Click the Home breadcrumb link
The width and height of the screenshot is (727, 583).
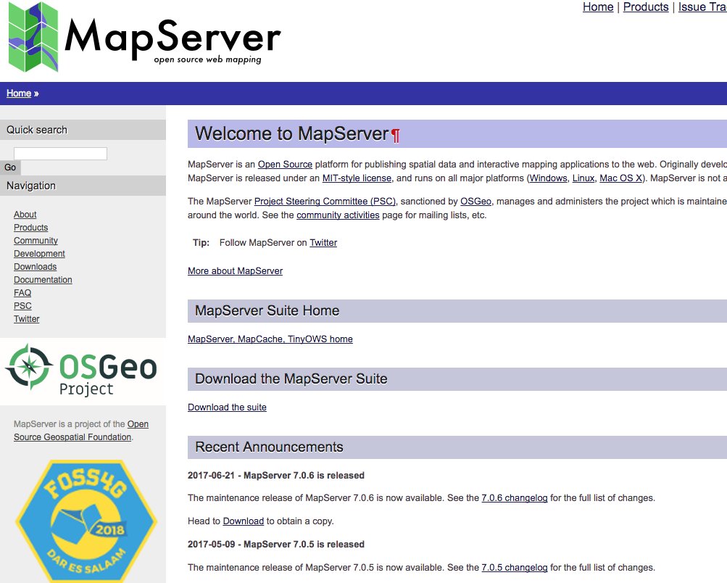(x=19, y=94)
